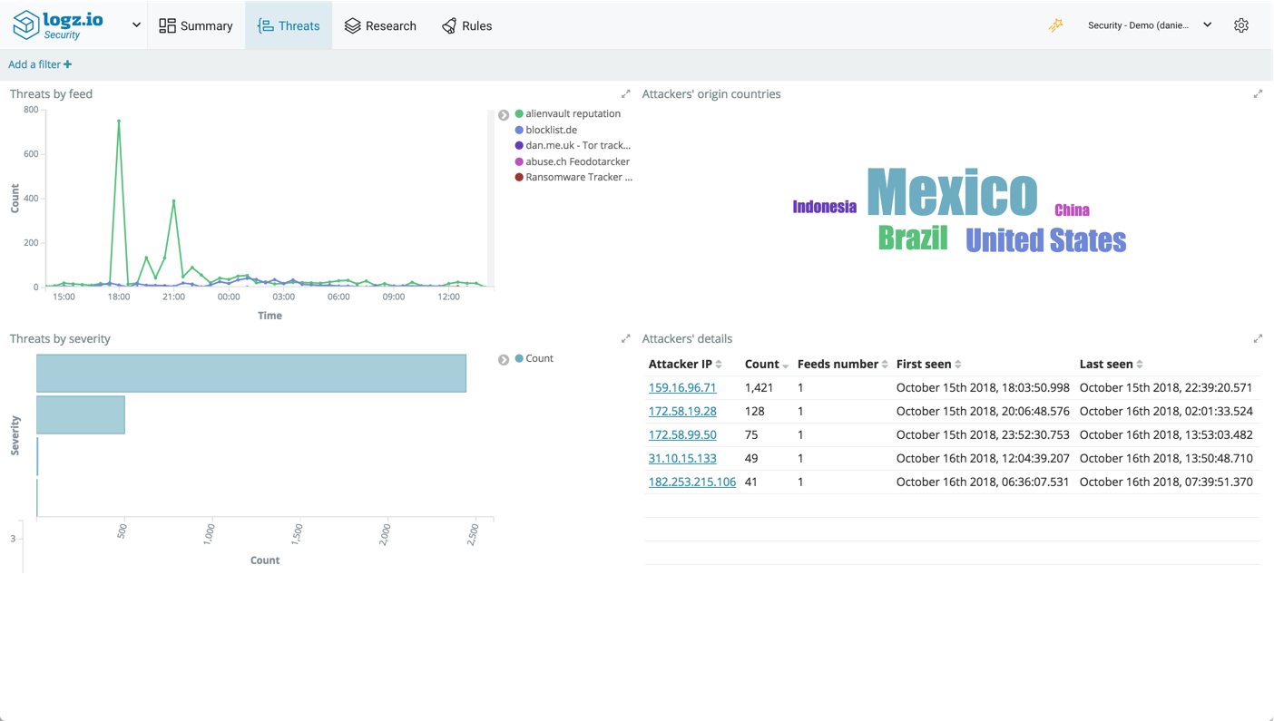Toggle the dan.me.uk Tor tracker legend item
The height and width of the screenshot is (721, 1274).
pyautogui.click(x=573, y=145)
